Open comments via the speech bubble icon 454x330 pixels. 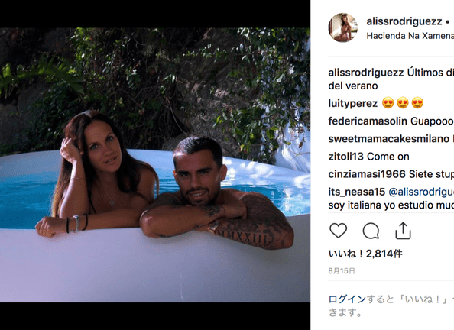pyautogui.click(x=371, y=231)
